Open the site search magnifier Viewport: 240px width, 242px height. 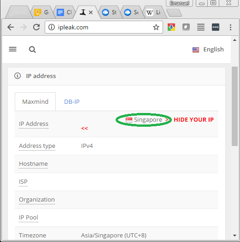[32, 50]
